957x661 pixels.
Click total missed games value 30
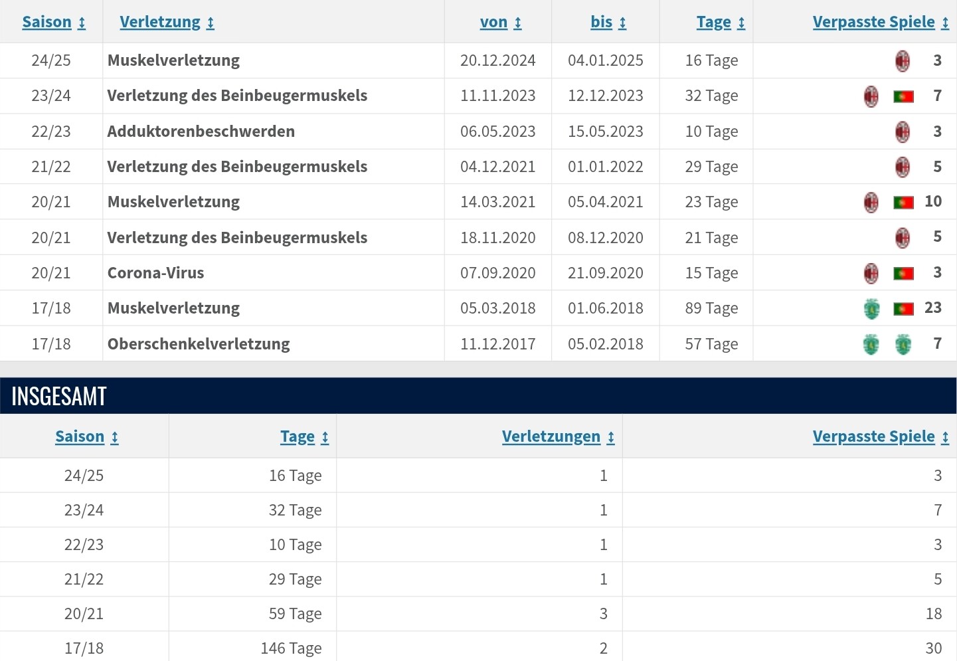(934, 648)
